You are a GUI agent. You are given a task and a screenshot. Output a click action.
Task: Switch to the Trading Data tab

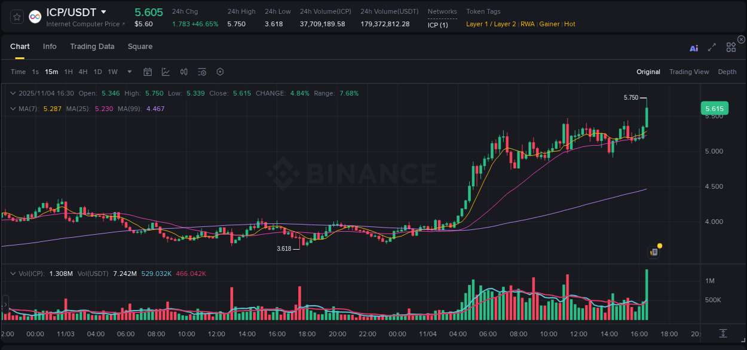(92, 46)
